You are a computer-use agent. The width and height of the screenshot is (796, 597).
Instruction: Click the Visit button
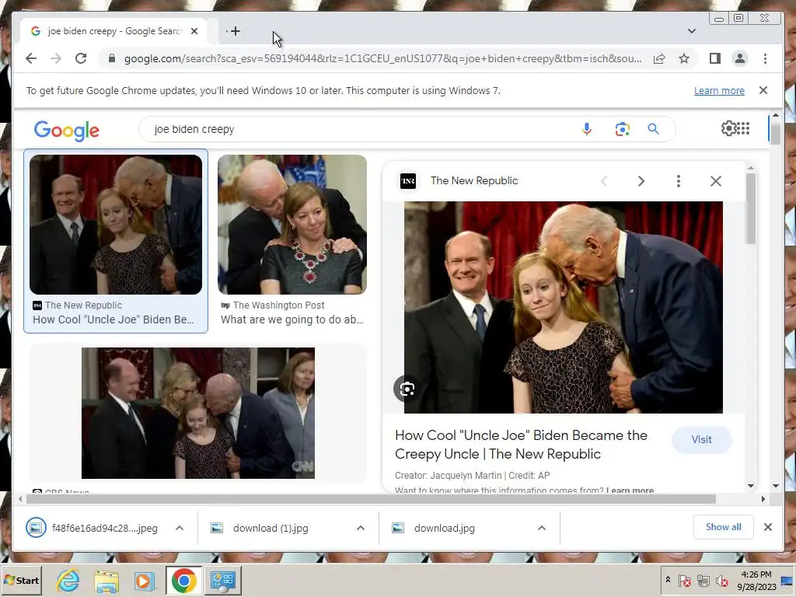[702, 440]
